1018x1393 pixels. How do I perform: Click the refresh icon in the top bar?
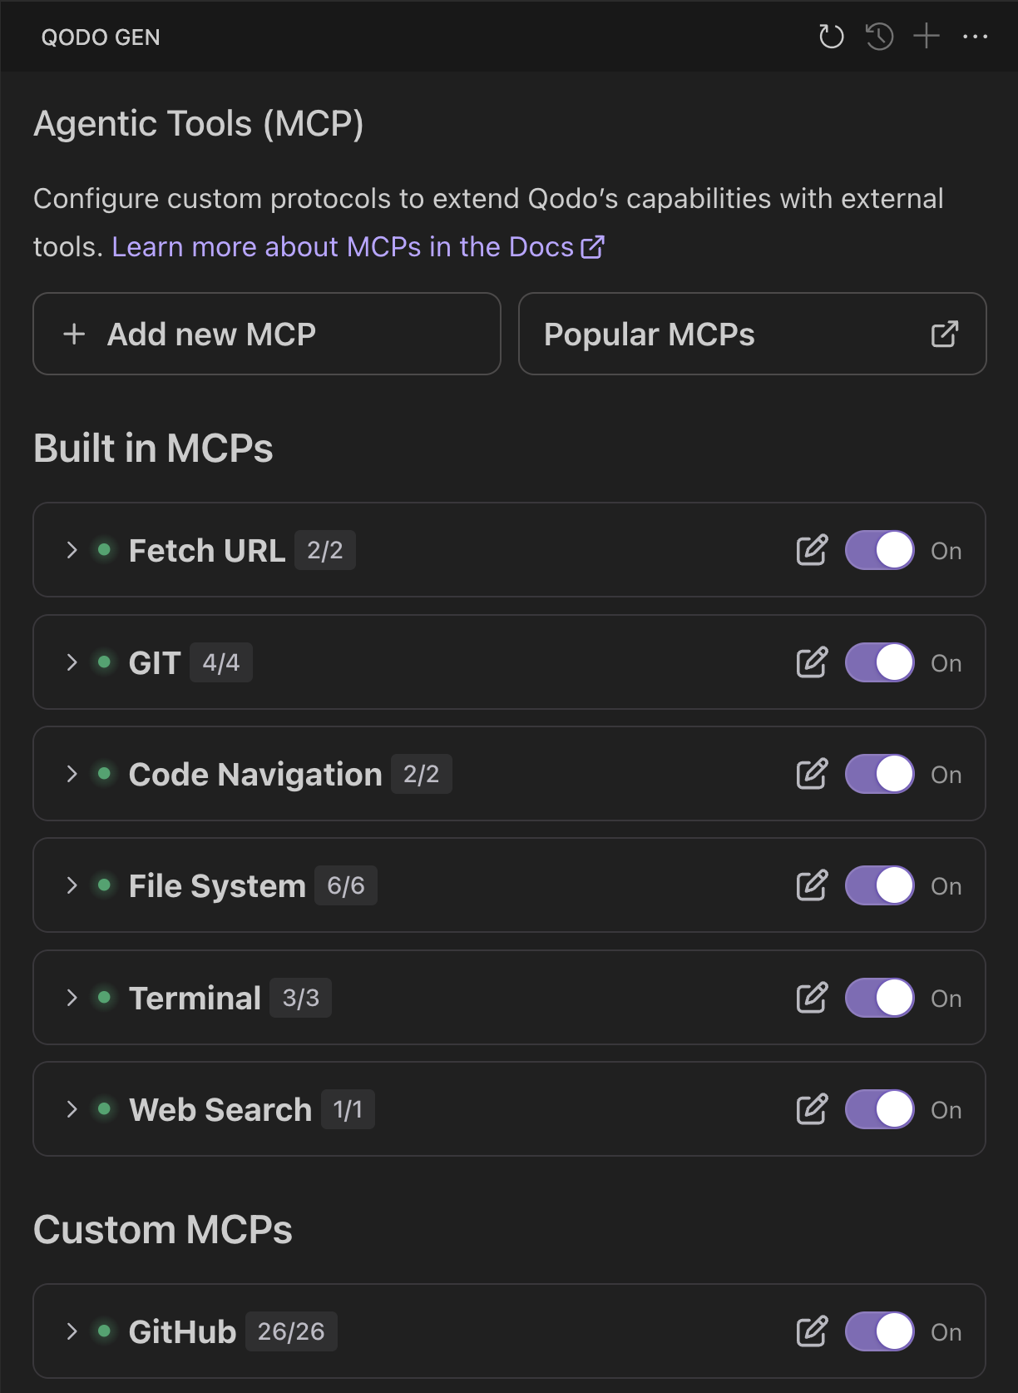pos(831,37)
